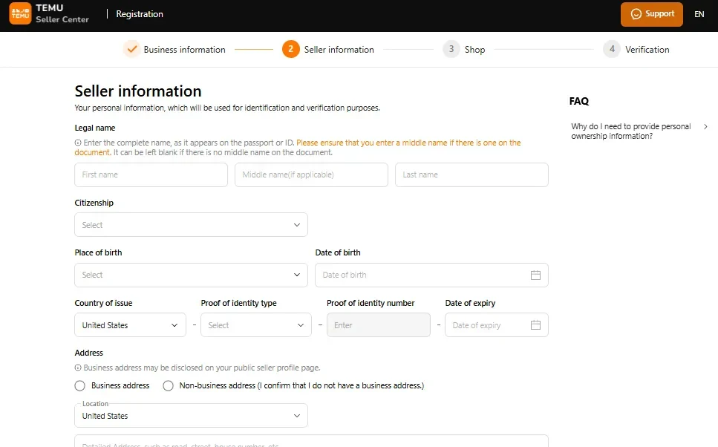Viewport: 718px width, 447px height.
Task: Click the First name input field
Action: 151,174
